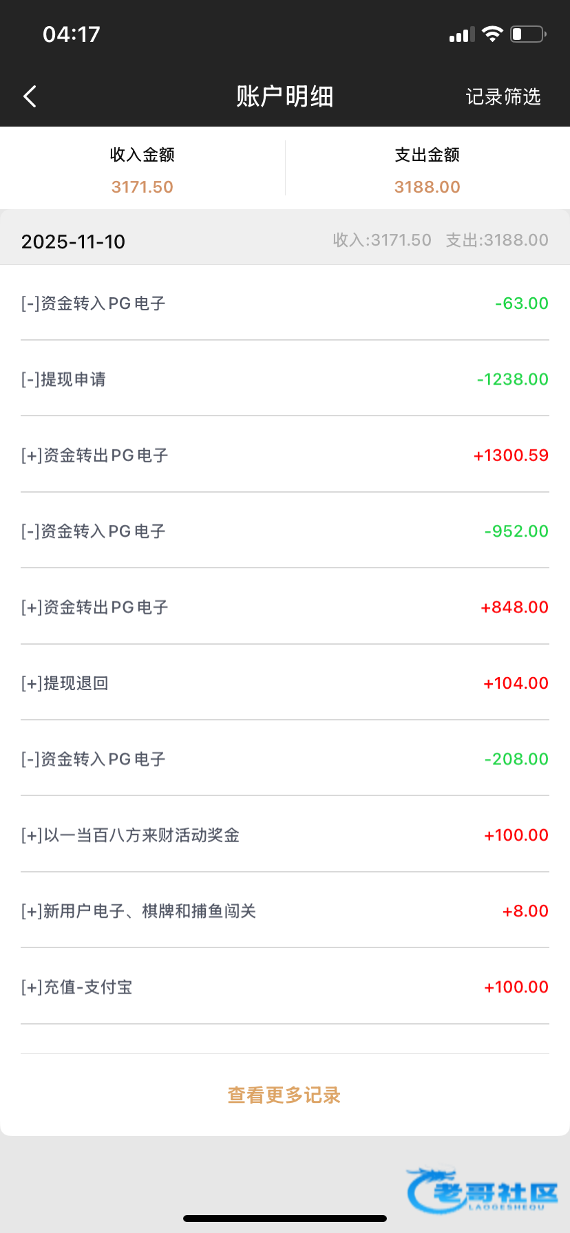The width and height of the screenshot is (570, 1233).
Task: Open the 记录筛选 filter
Action: (x=503, y=96)
